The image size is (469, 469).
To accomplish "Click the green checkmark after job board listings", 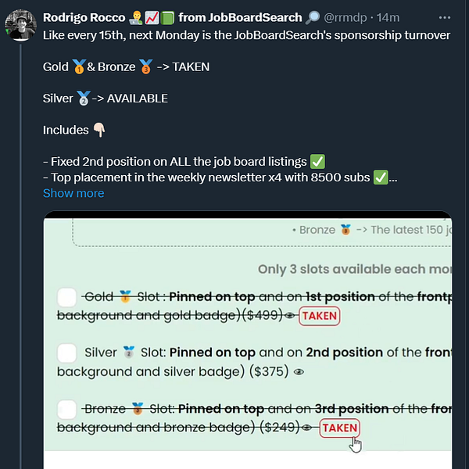I will [317, 162].
